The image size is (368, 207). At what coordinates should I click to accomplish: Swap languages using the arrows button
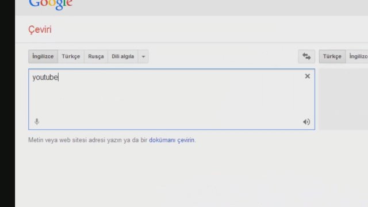coord(306,56)
